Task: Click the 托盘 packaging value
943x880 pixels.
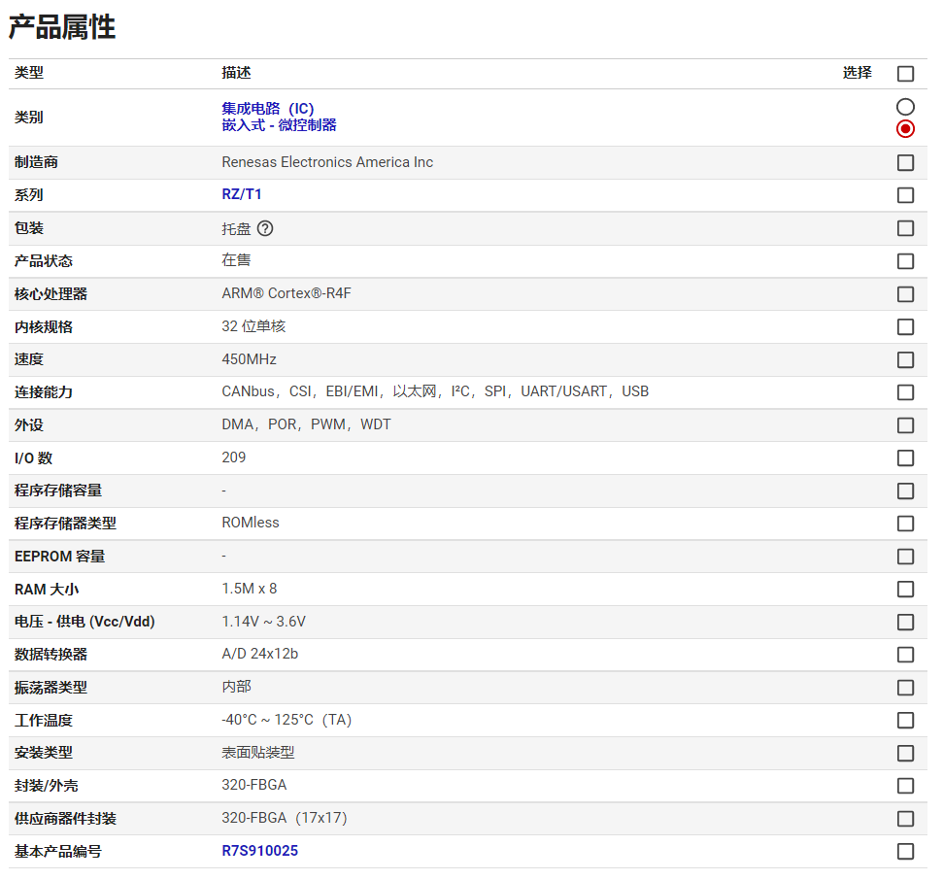Action: point(236,228)
